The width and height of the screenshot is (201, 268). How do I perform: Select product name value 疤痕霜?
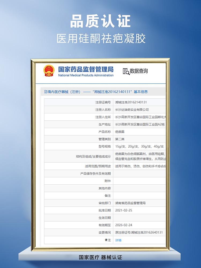(120, 132)
